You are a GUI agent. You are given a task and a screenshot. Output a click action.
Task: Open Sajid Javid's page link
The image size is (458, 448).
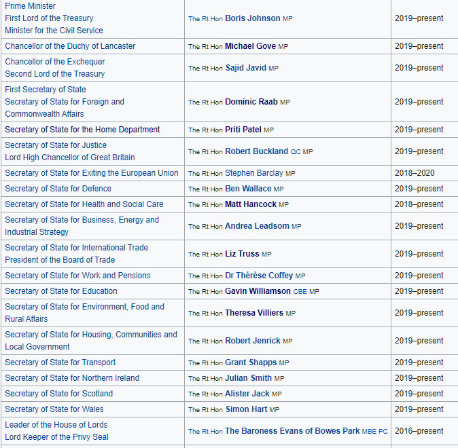(246, 68)
